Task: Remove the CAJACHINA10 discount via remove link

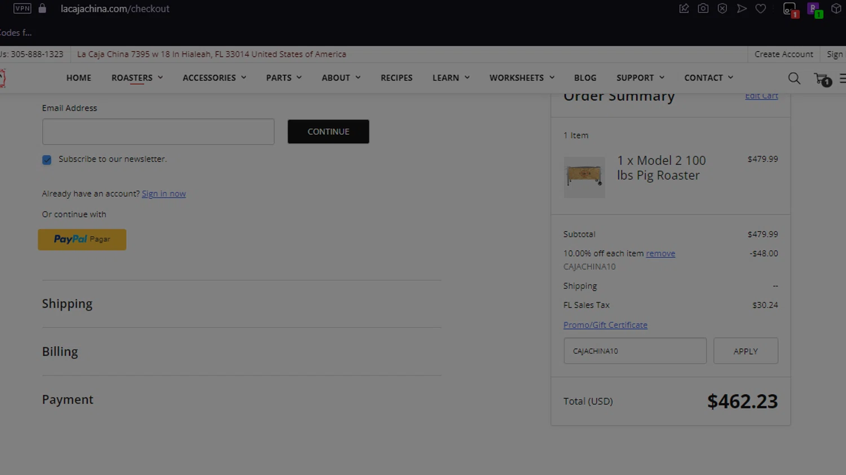Action: click(x=660, y=253)
